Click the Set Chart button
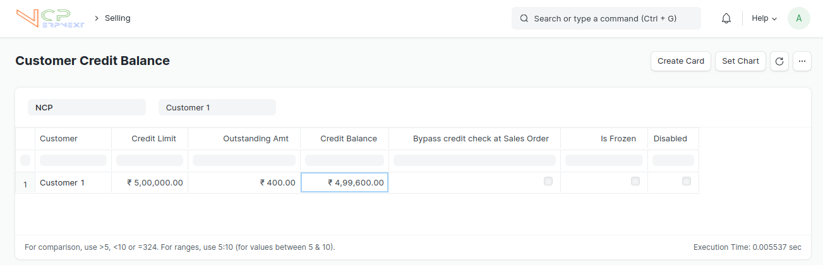This screenshot has height=265, width=823. point(740,61)
